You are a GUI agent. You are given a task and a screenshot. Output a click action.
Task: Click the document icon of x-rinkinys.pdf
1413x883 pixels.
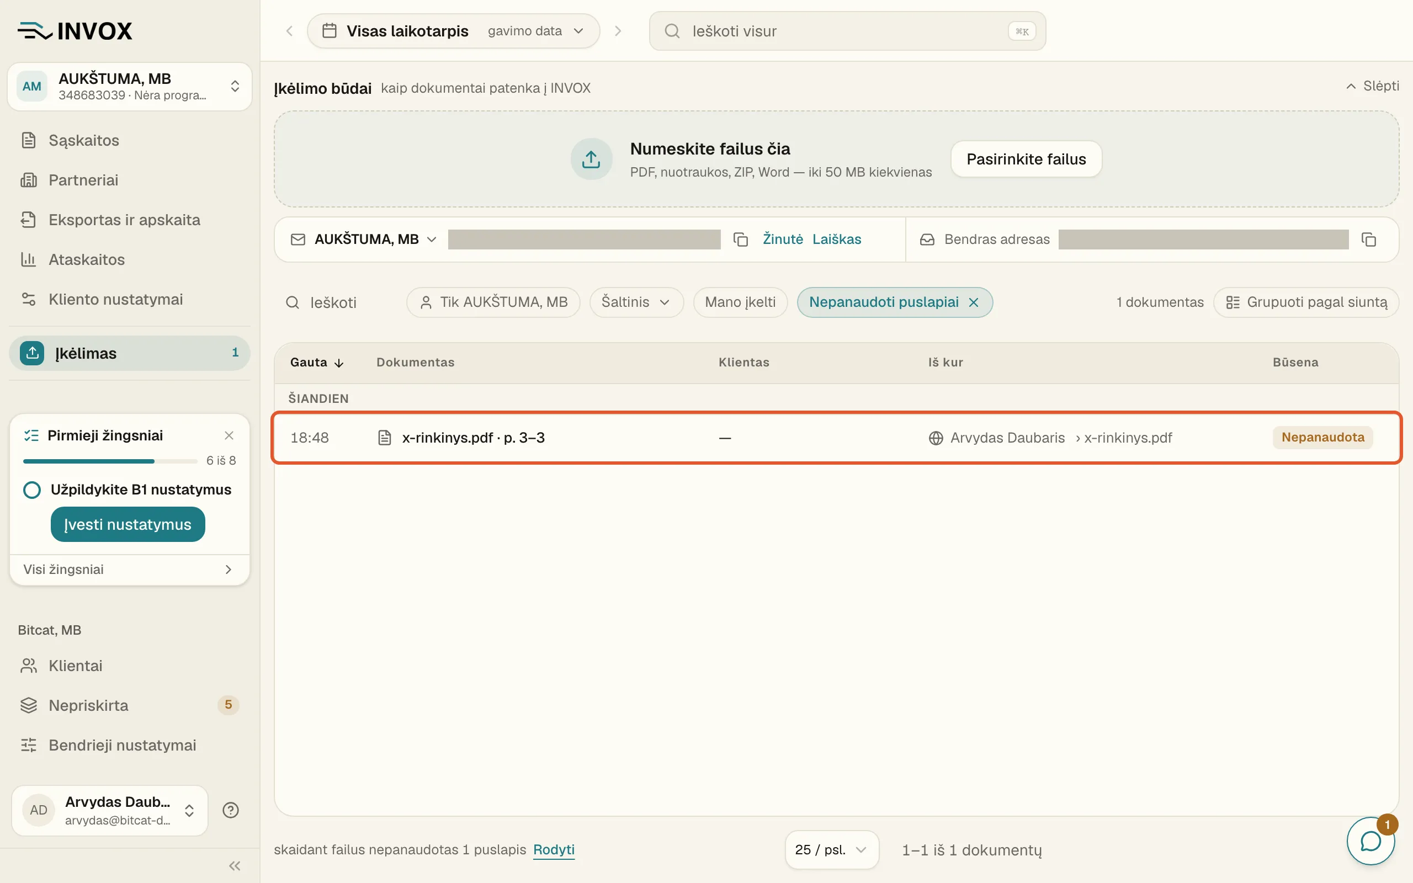click(x=384, y=438)
